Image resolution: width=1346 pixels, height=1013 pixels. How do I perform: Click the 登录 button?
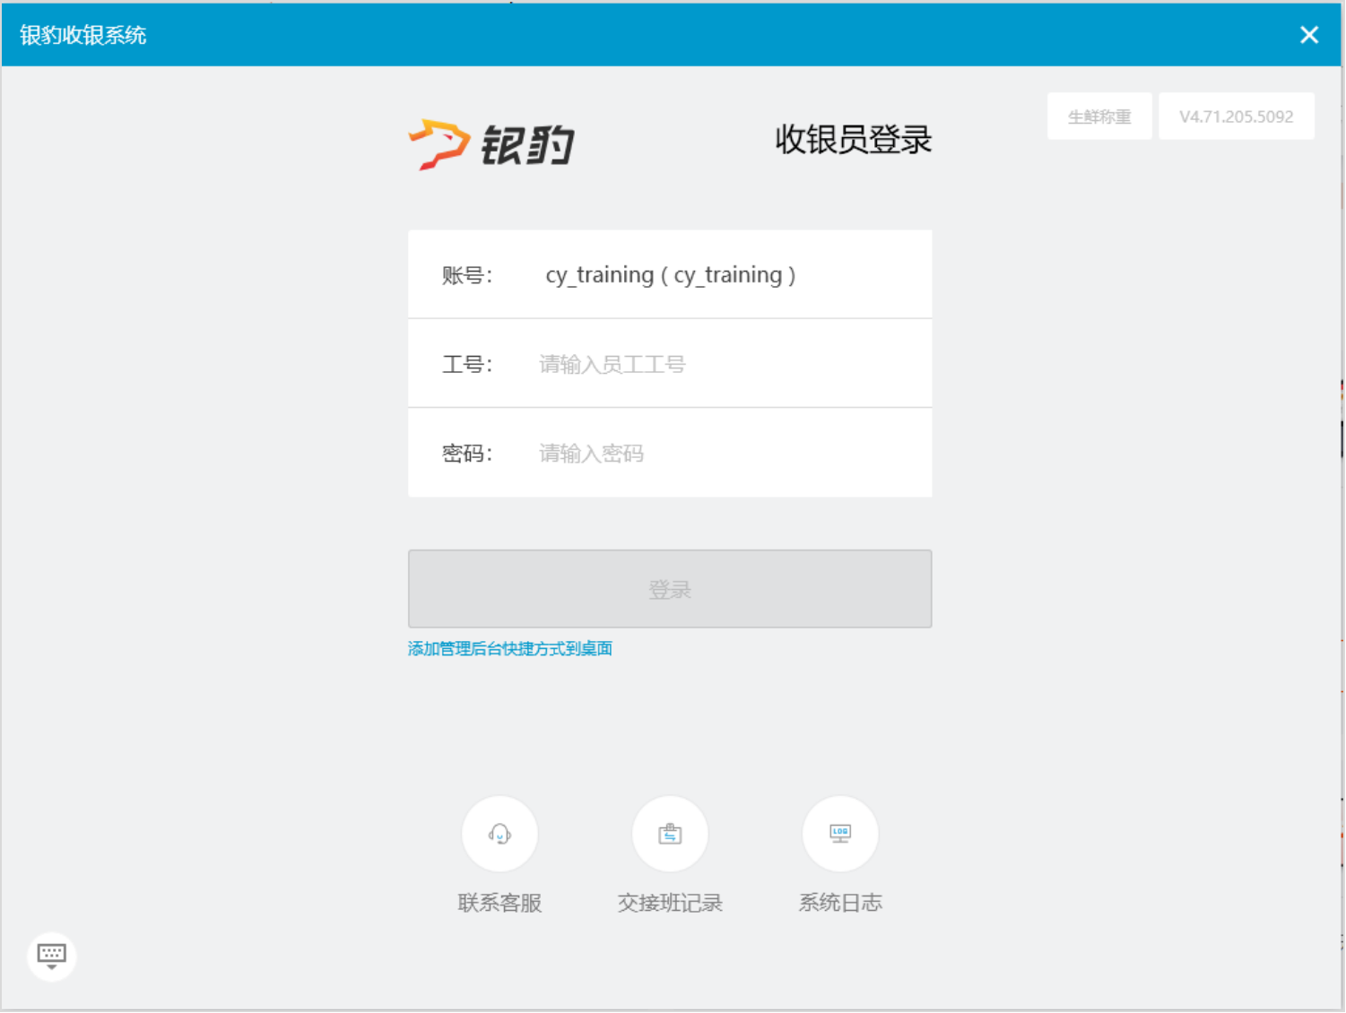(670, 589)
